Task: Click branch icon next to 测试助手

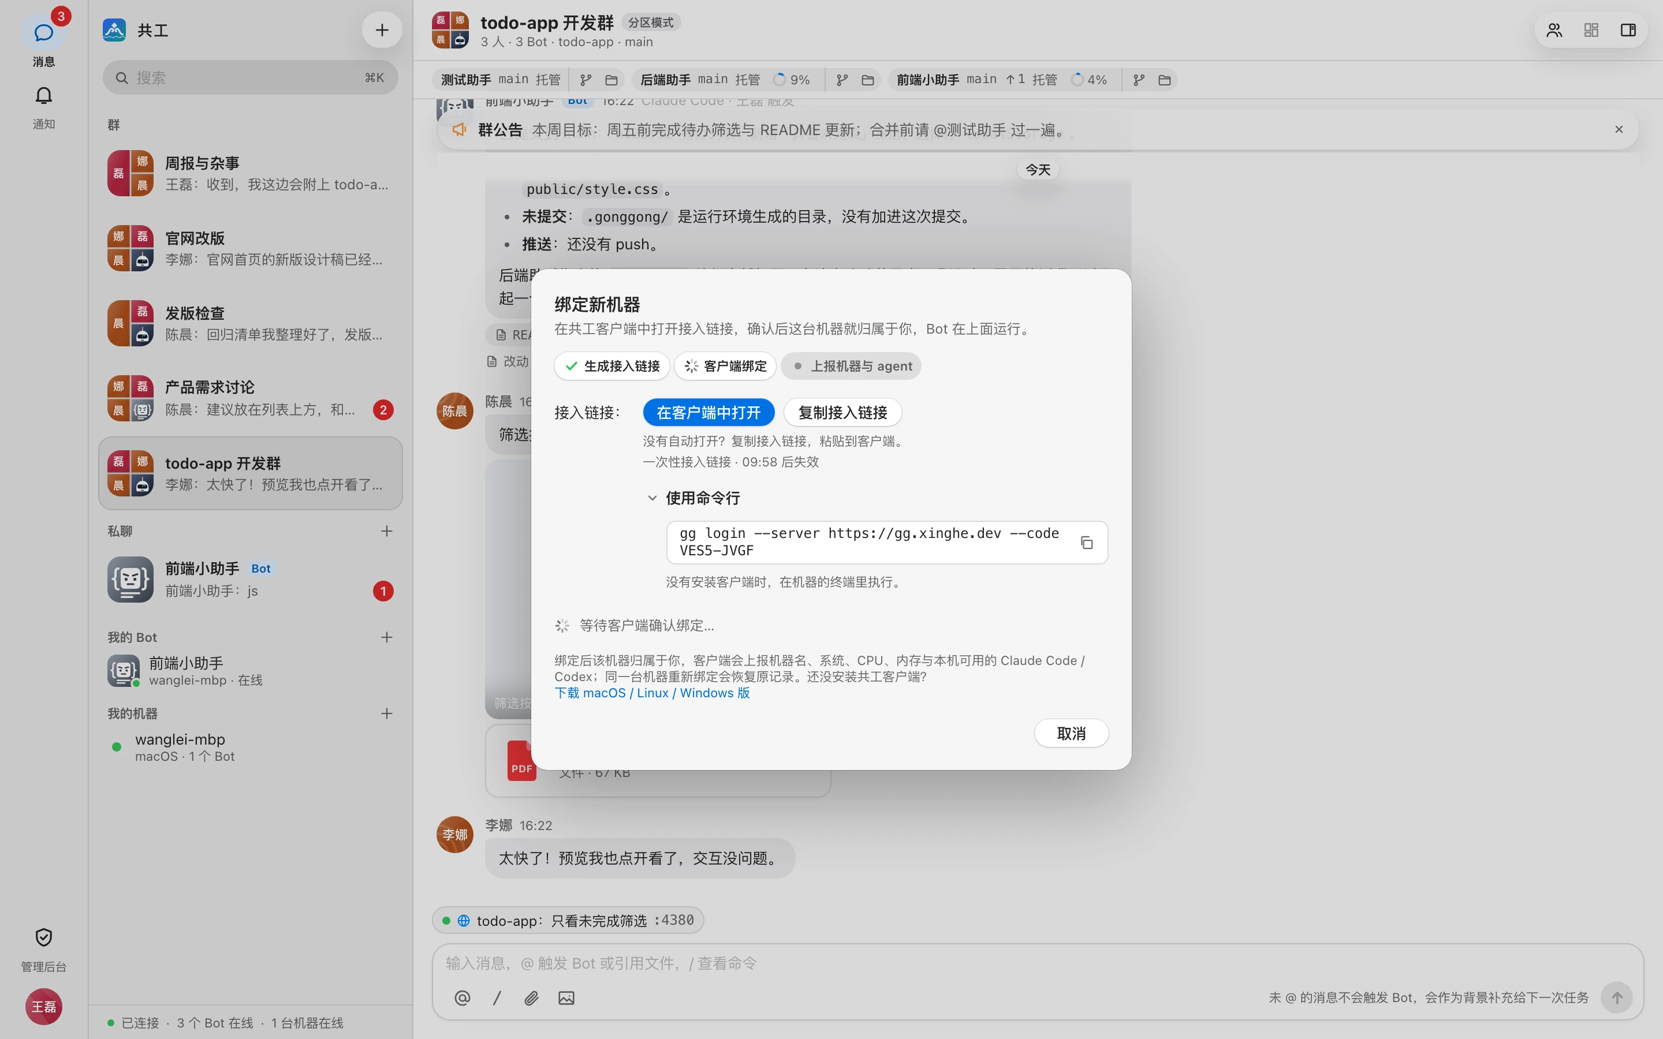Action: click(x=586, y=80)
